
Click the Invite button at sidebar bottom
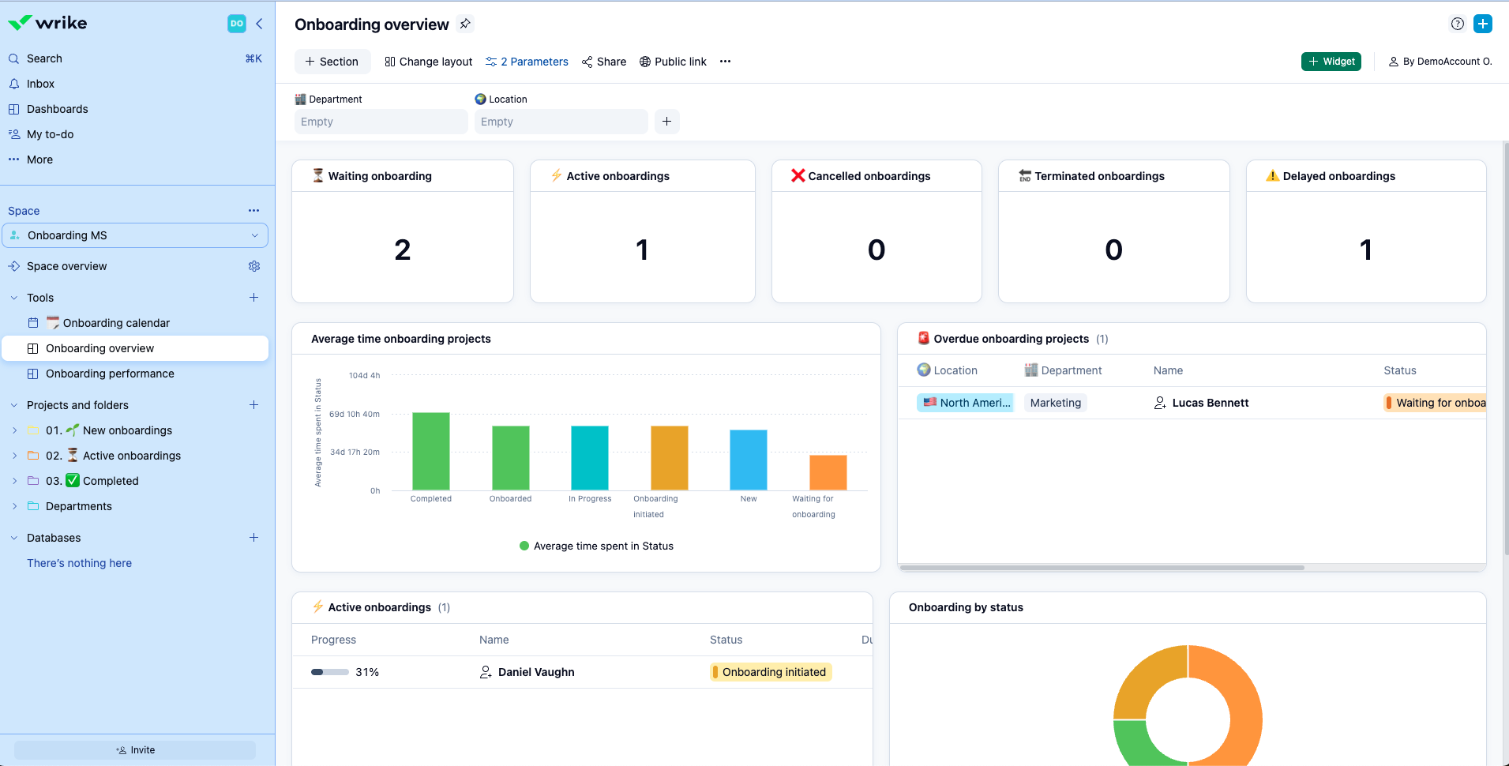coord(135,749)
